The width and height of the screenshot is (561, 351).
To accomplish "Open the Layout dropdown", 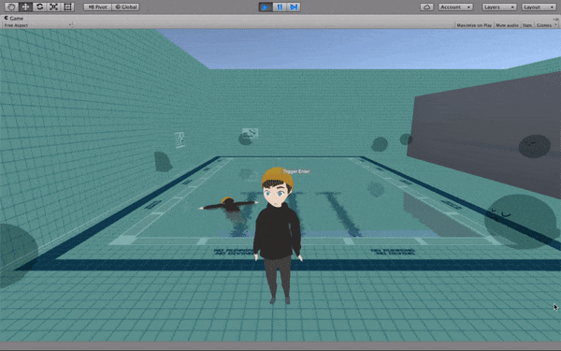I will point(539,7).
